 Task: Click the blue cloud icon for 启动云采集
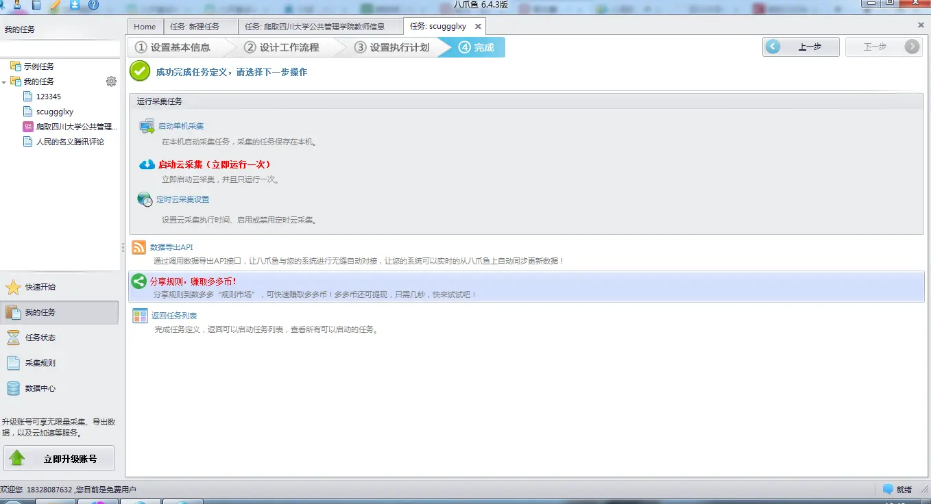click(147, 164)
